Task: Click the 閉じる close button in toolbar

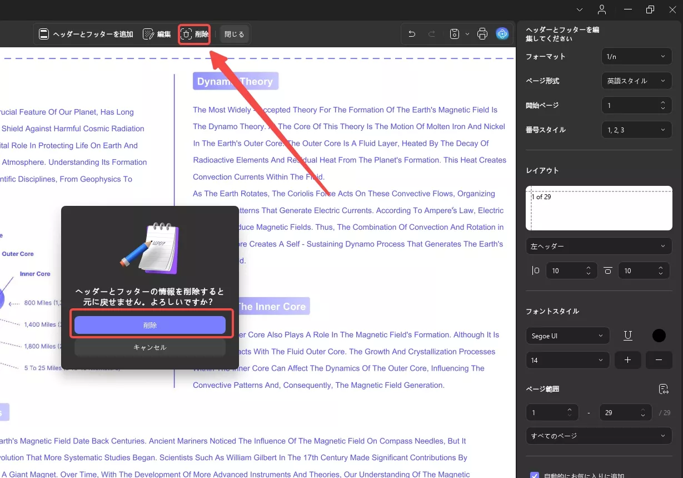Action: pyautogui.click(x=234, y=35)
